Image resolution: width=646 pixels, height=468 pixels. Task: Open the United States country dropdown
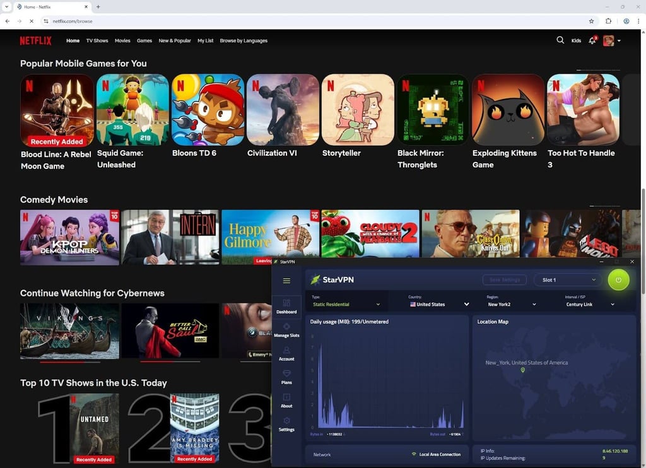click(439, 305)
